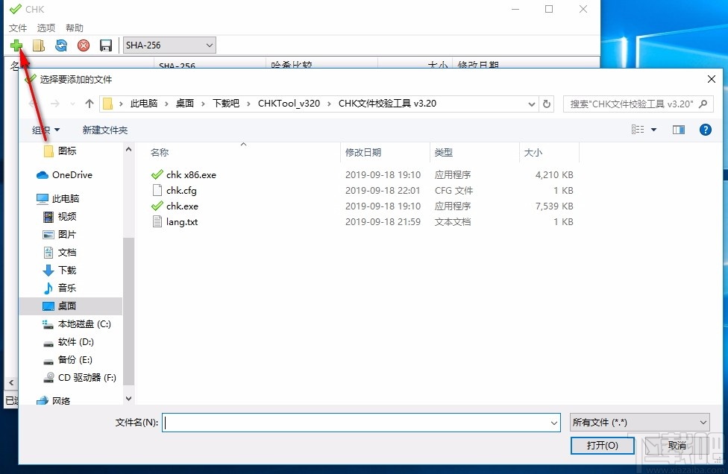Screen dimensions: 728x474
Task: Open the file name history dropdown arrow
Action: pos(554,423)
